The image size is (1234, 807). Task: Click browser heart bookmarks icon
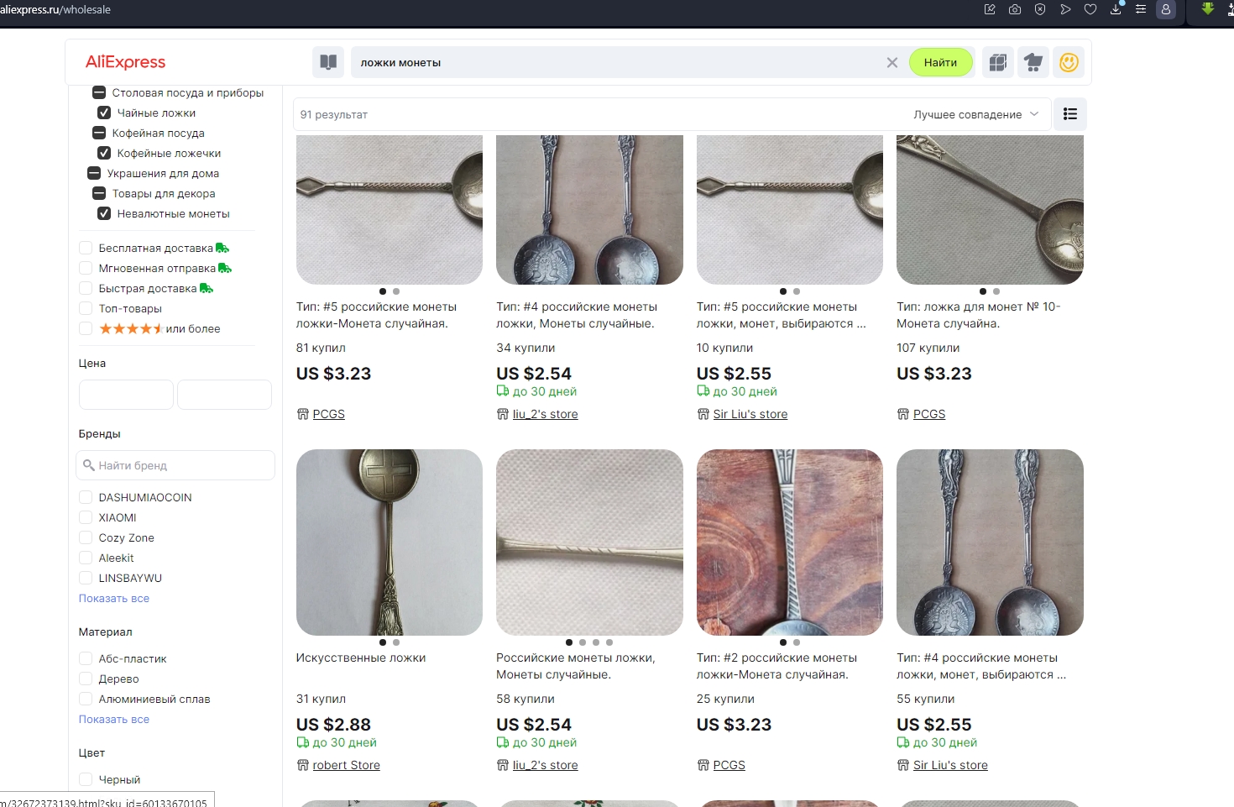[x=1090, y=9]
